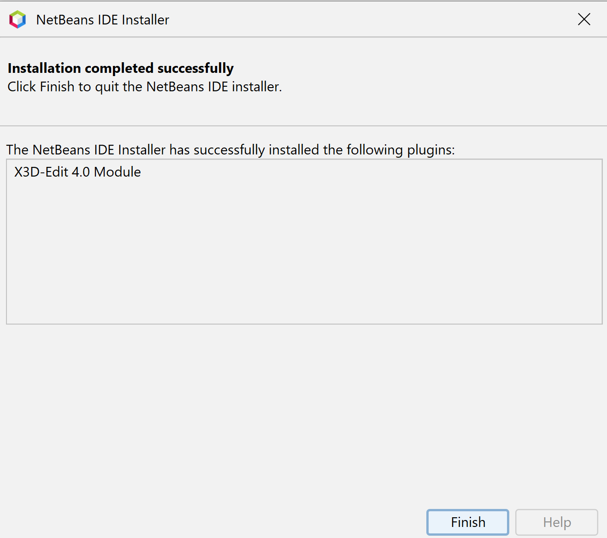The width and height of the screenshot is (607, 538).
Task: Click the NetBeans cube logo icon
Action: click(x=18, y=19)
